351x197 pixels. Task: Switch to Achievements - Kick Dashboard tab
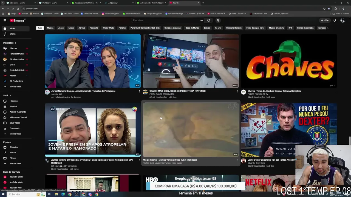coord(152,3)
